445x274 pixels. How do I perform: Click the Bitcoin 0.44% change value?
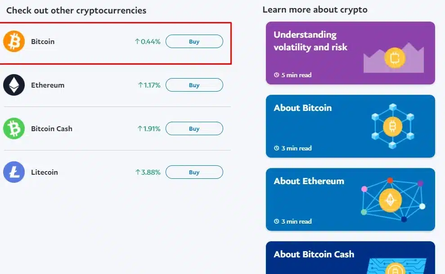[x=148, y=42]
